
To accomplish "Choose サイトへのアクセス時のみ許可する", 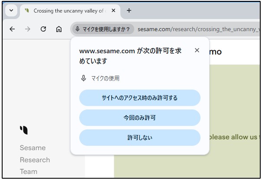I will pyautogui.click(x=139, y=98).
